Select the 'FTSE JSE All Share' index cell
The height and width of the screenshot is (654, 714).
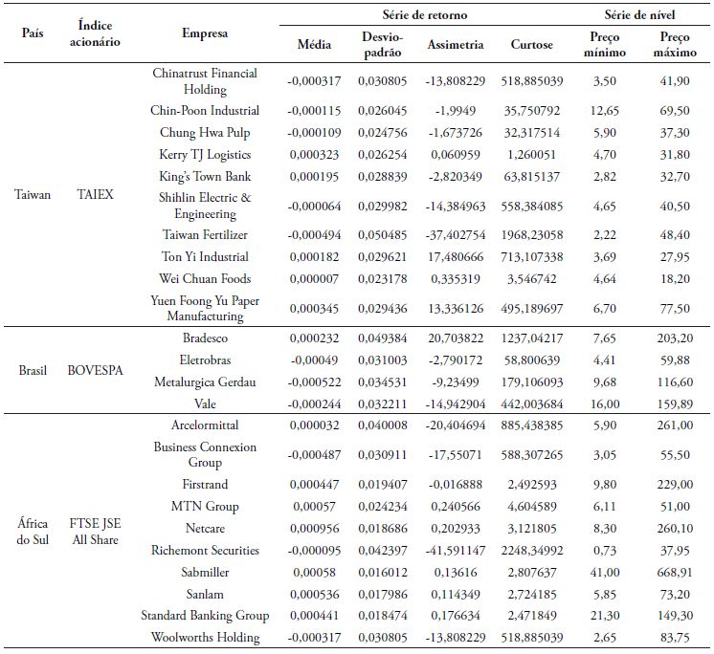click(95, 528)
